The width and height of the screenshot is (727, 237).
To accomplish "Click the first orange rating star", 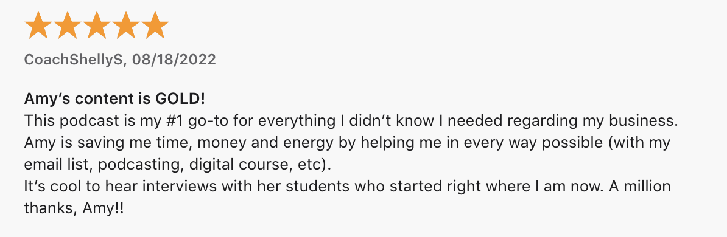I will 38,25.
